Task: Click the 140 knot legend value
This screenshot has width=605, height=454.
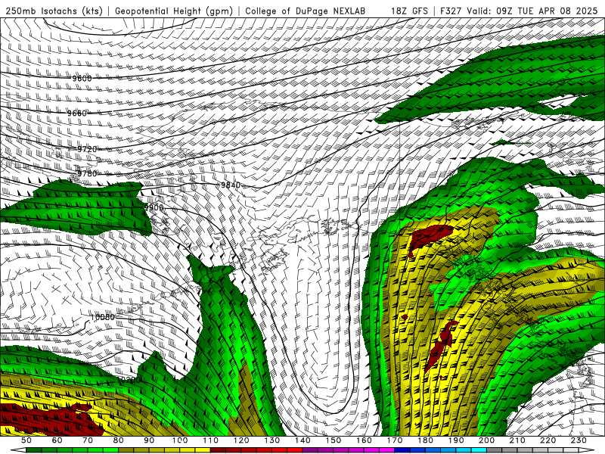Action: [x=302, y=440]
